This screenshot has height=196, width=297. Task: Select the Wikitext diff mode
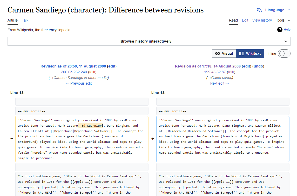pos(250,53)
